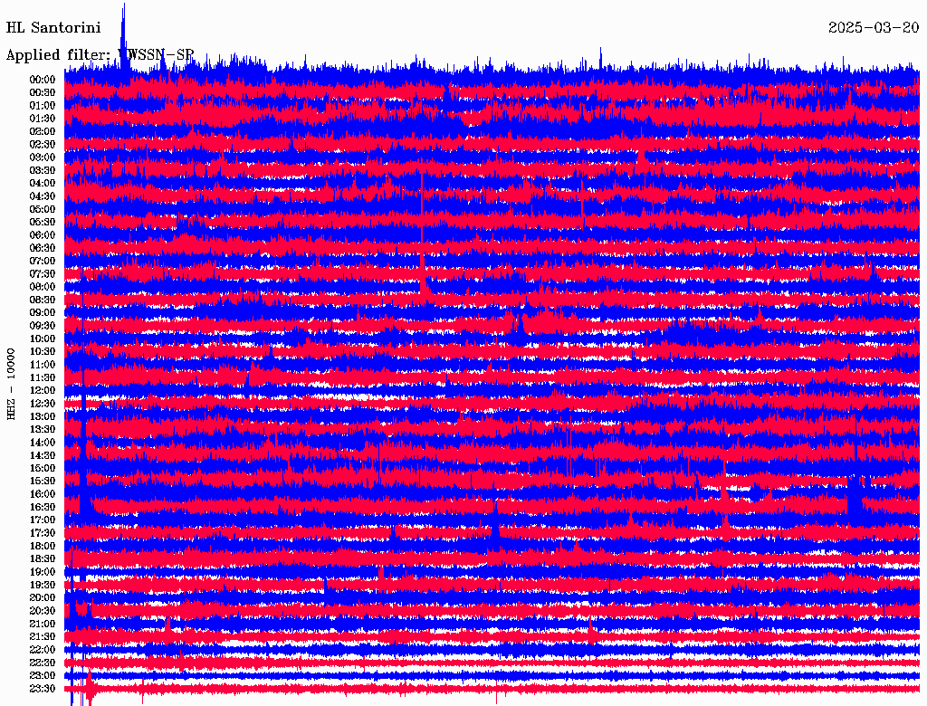Select the 03:30 time label
The image size is (927, 706).
(43, 170)
